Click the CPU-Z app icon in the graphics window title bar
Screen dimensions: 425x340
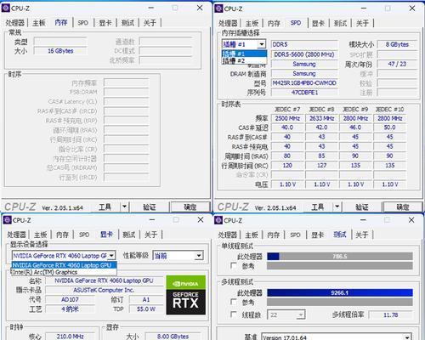(8, 220)
